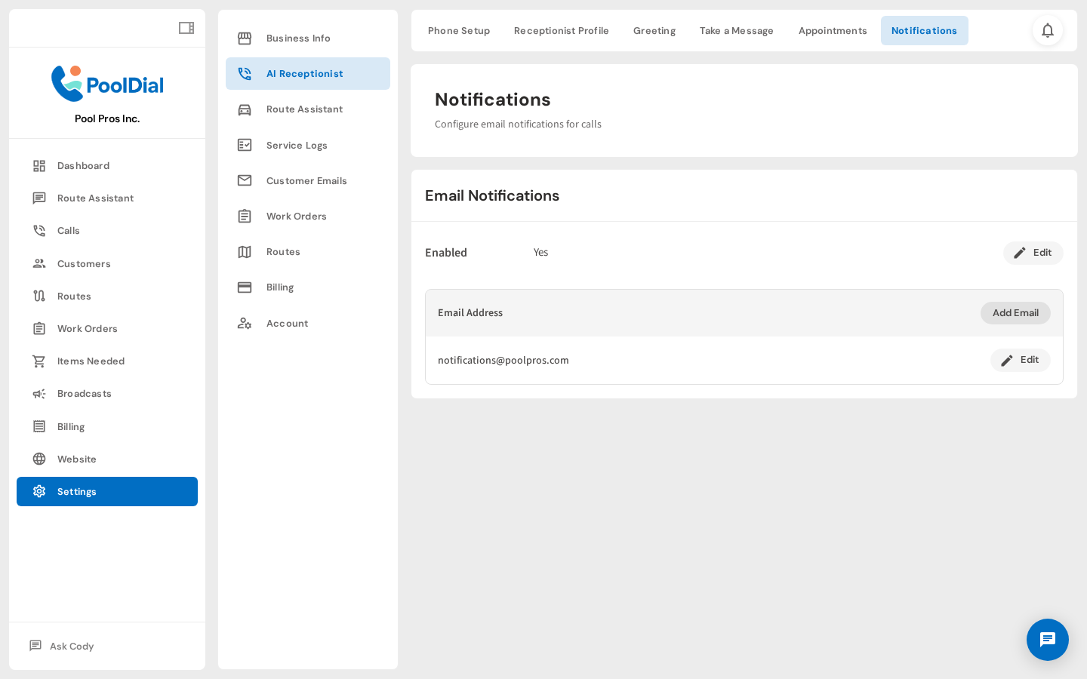Image resolution: width=1087 pixels, height=679 pixels.
Task: Open Routes using the map icon
Action: (x=245, y=251)
